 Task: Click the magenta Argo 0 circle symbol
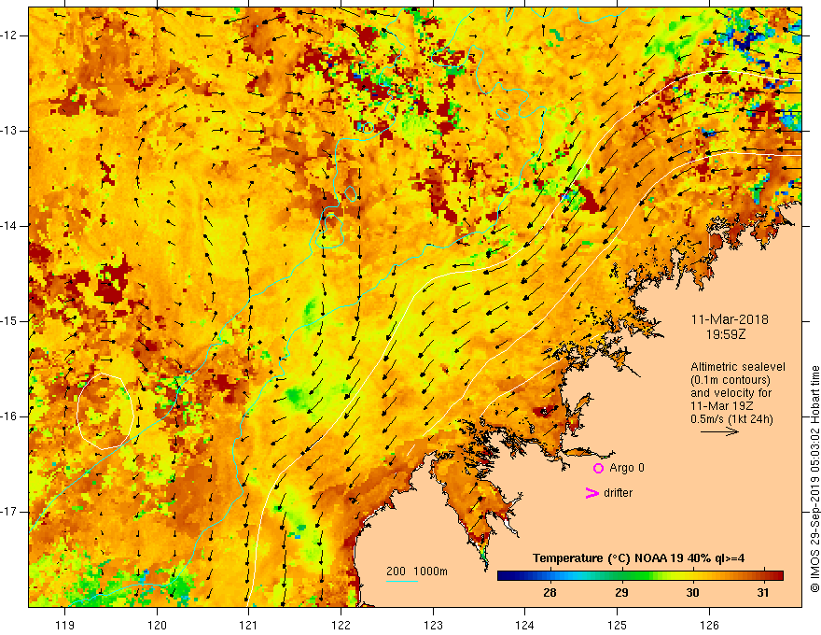coord(598,469)
